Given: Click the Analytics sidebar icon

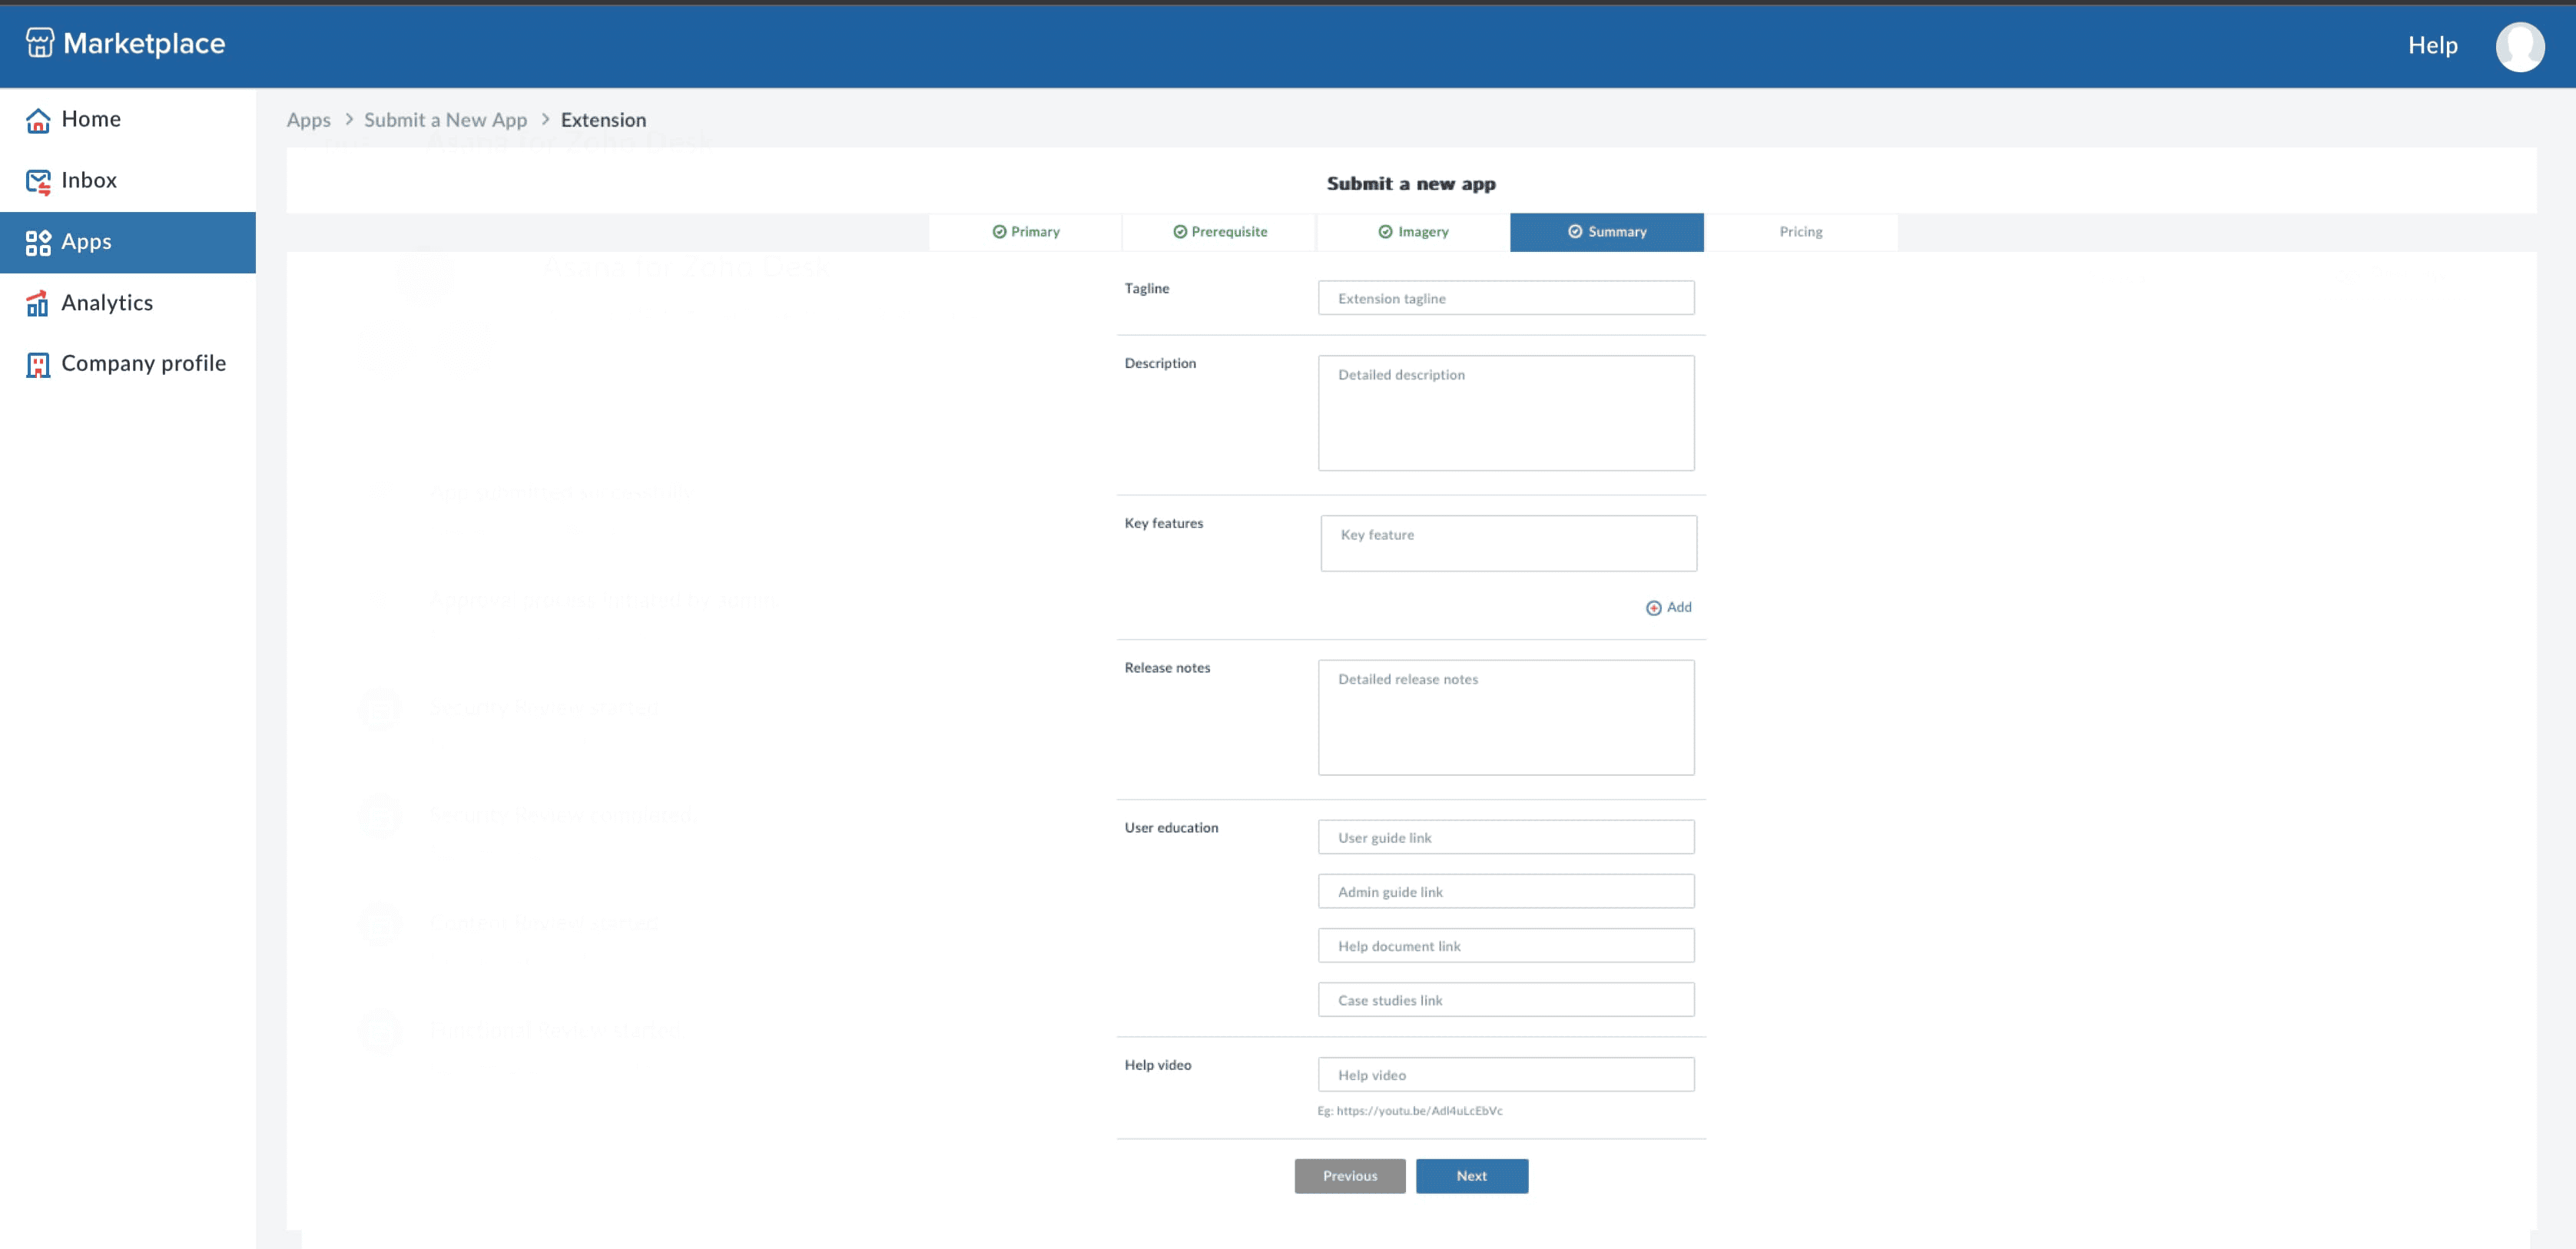Looking at the screenshot, I should point(39,303).
